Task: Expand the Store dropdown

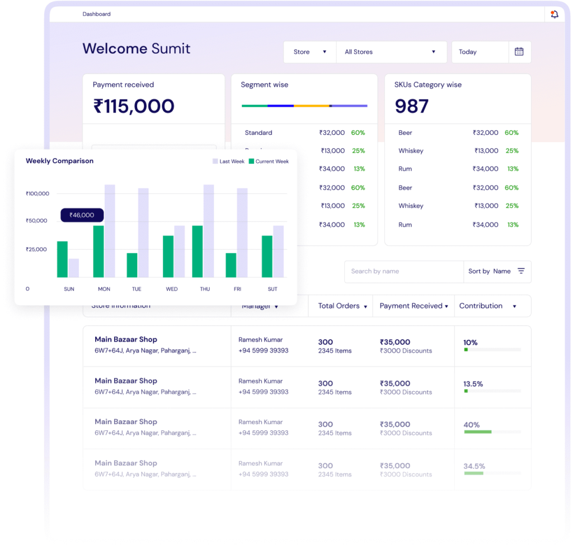Action: 309,52
